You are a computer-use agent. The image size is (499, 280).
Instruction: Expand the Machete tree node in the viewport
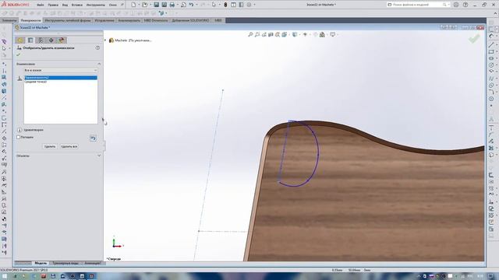pyautogui.click(x=105, y=40)
